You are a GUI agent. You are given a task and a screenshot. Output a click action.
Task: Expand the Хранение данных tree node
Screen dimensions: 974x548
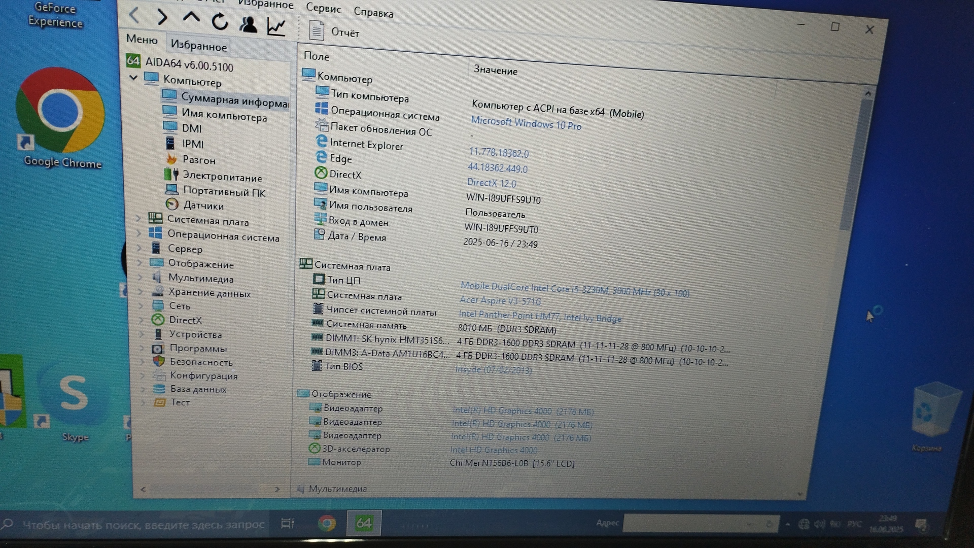click(x=141, y=292)
